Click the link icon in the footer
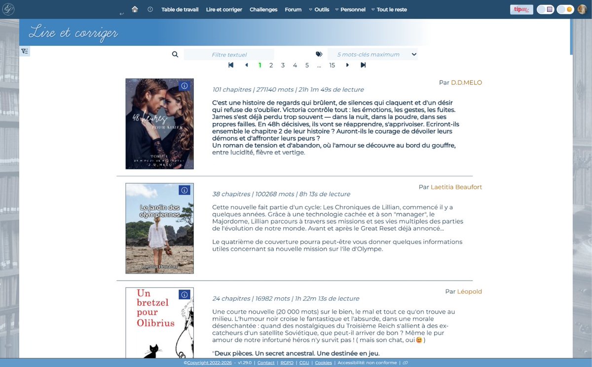This screenshot has height=367, width=592. coord(405,363)
